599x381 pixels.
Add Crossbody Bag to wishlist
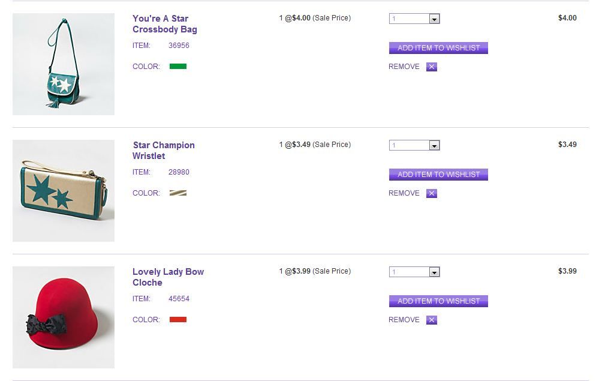(438, 48)
